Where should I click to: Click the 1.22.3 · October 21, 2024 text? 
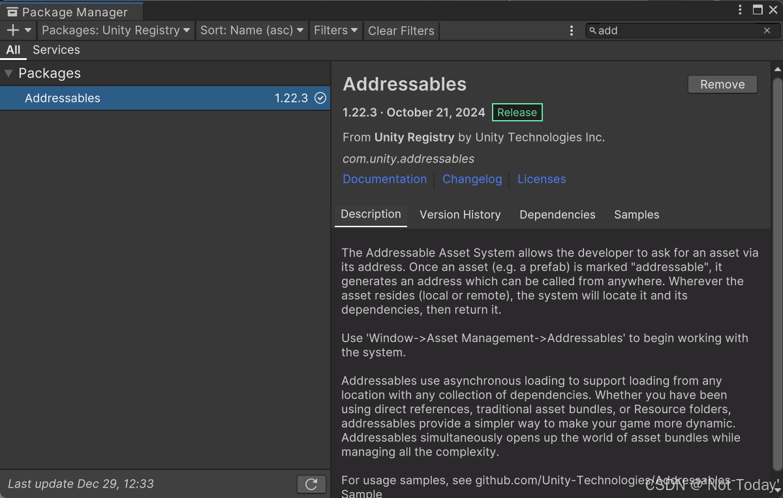tap(414, 112)
